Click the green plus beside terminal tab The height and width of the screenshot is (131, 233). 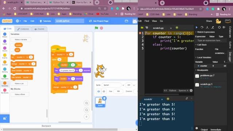pos(168,99)
